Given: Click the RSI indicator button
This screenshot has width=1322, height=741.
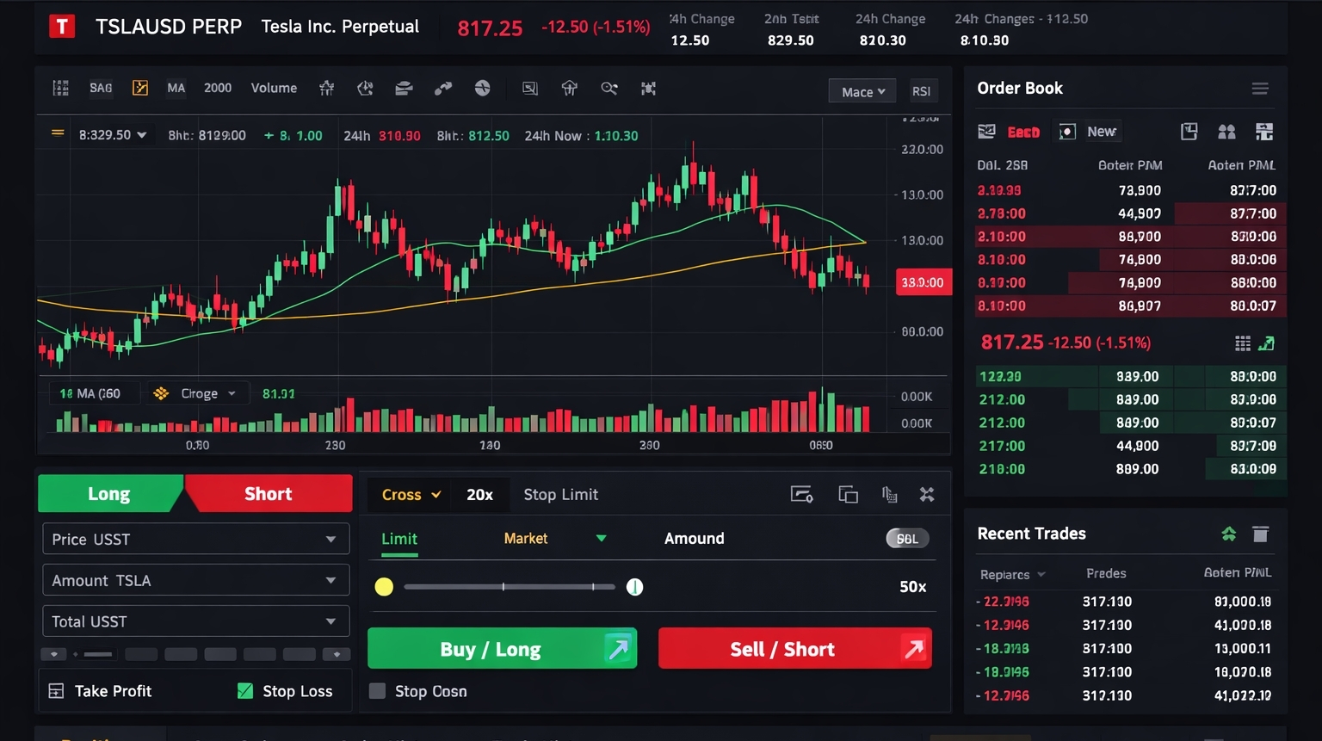Looking at the screenshot, I should [x=921, y=91].
